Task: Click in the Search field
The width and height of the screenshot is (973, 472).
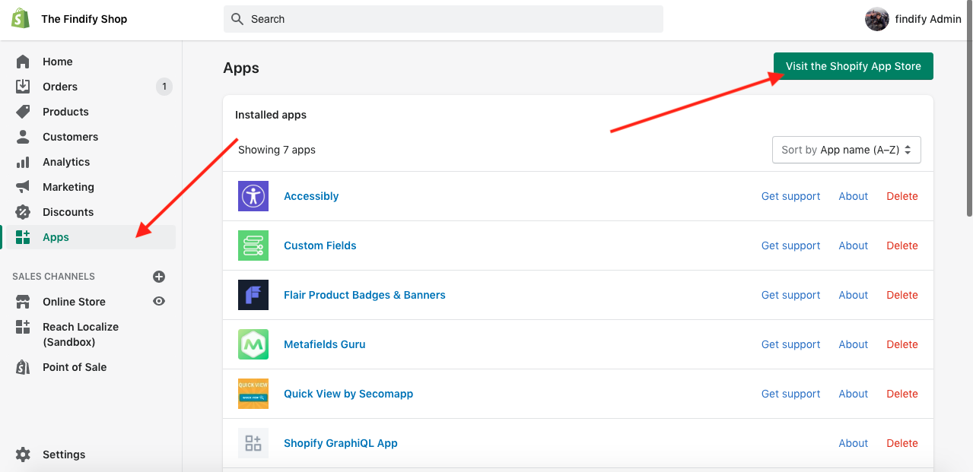Action: click(444, 19)
